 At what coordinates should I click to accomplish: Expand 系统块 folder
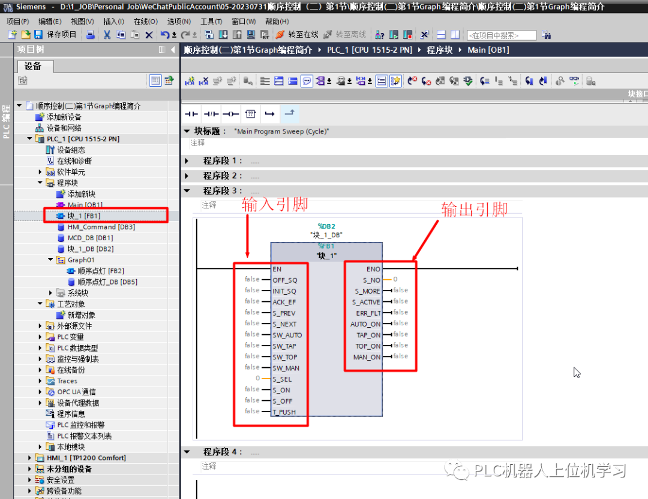point(50,293)
